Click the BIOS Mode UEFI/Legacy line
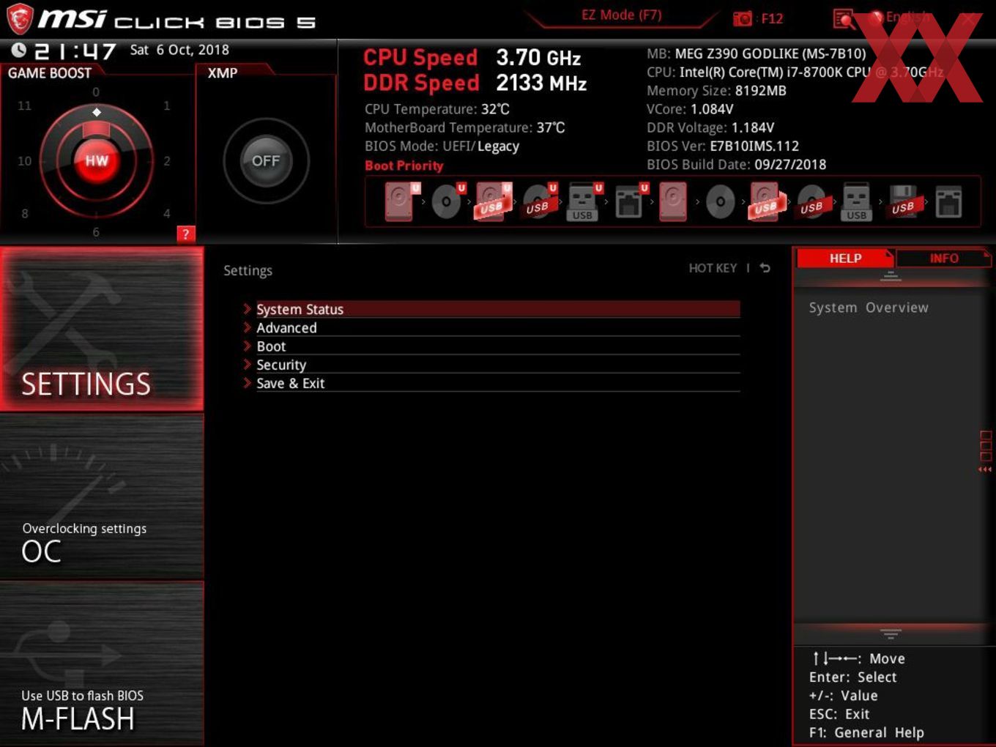996x747 pixels. pyautogui.click(x=442, y=146)
